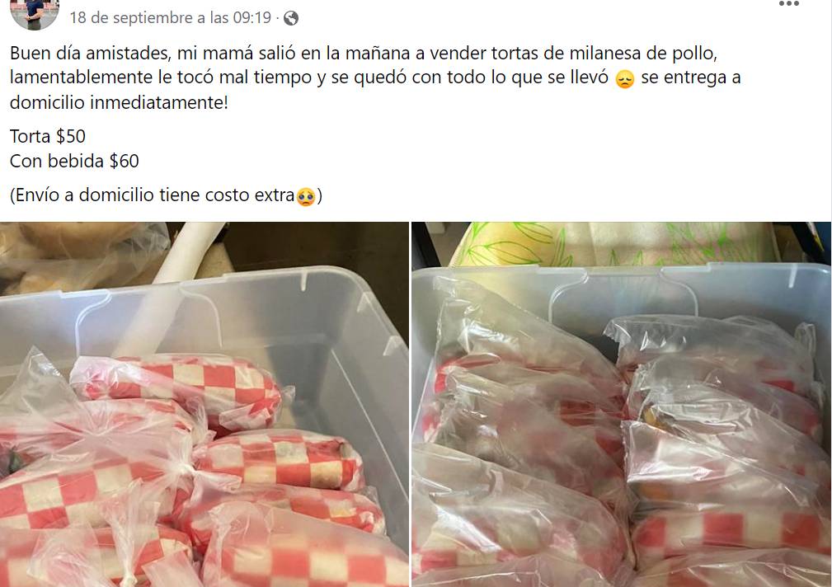Select the "Envío a domicilio tiene costo extra" note
The image size is (832, 587).
(152, 195)
